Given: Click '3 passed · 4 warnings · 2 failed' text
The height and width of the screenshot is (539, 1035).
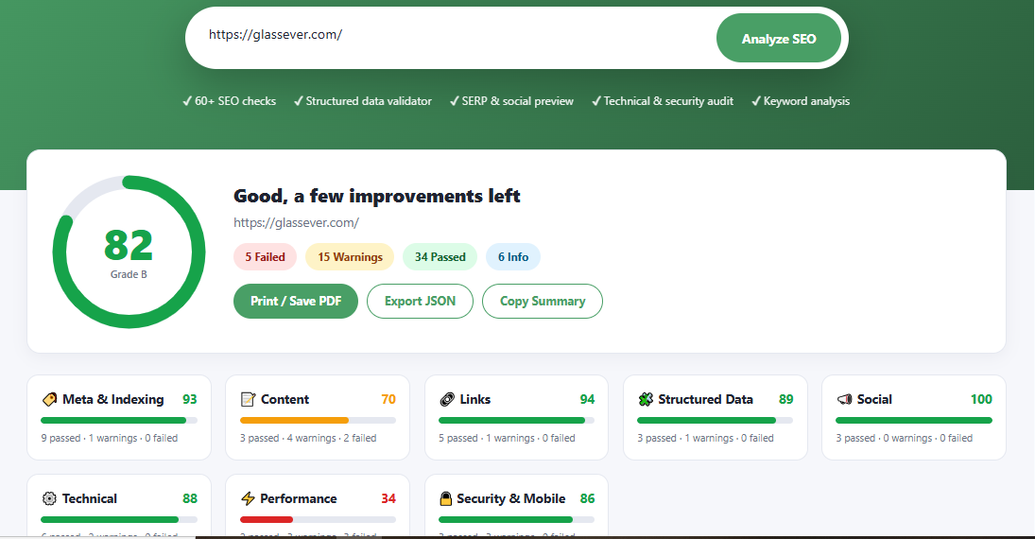Looking at the screenshot, I should [308, 438].
